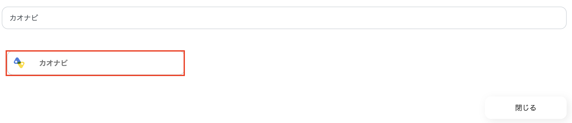This screenshot has width=572, height=123.
Task: Click the カオナビ label in results
Action: (53, 63)
